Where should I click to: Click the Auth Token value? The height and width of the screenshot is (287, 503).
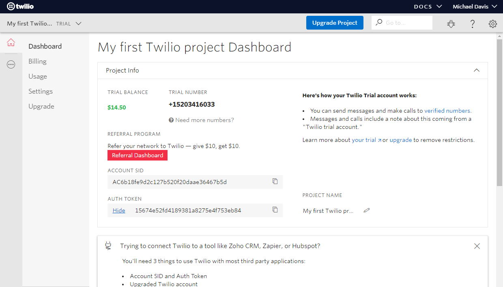coord(188,210)
